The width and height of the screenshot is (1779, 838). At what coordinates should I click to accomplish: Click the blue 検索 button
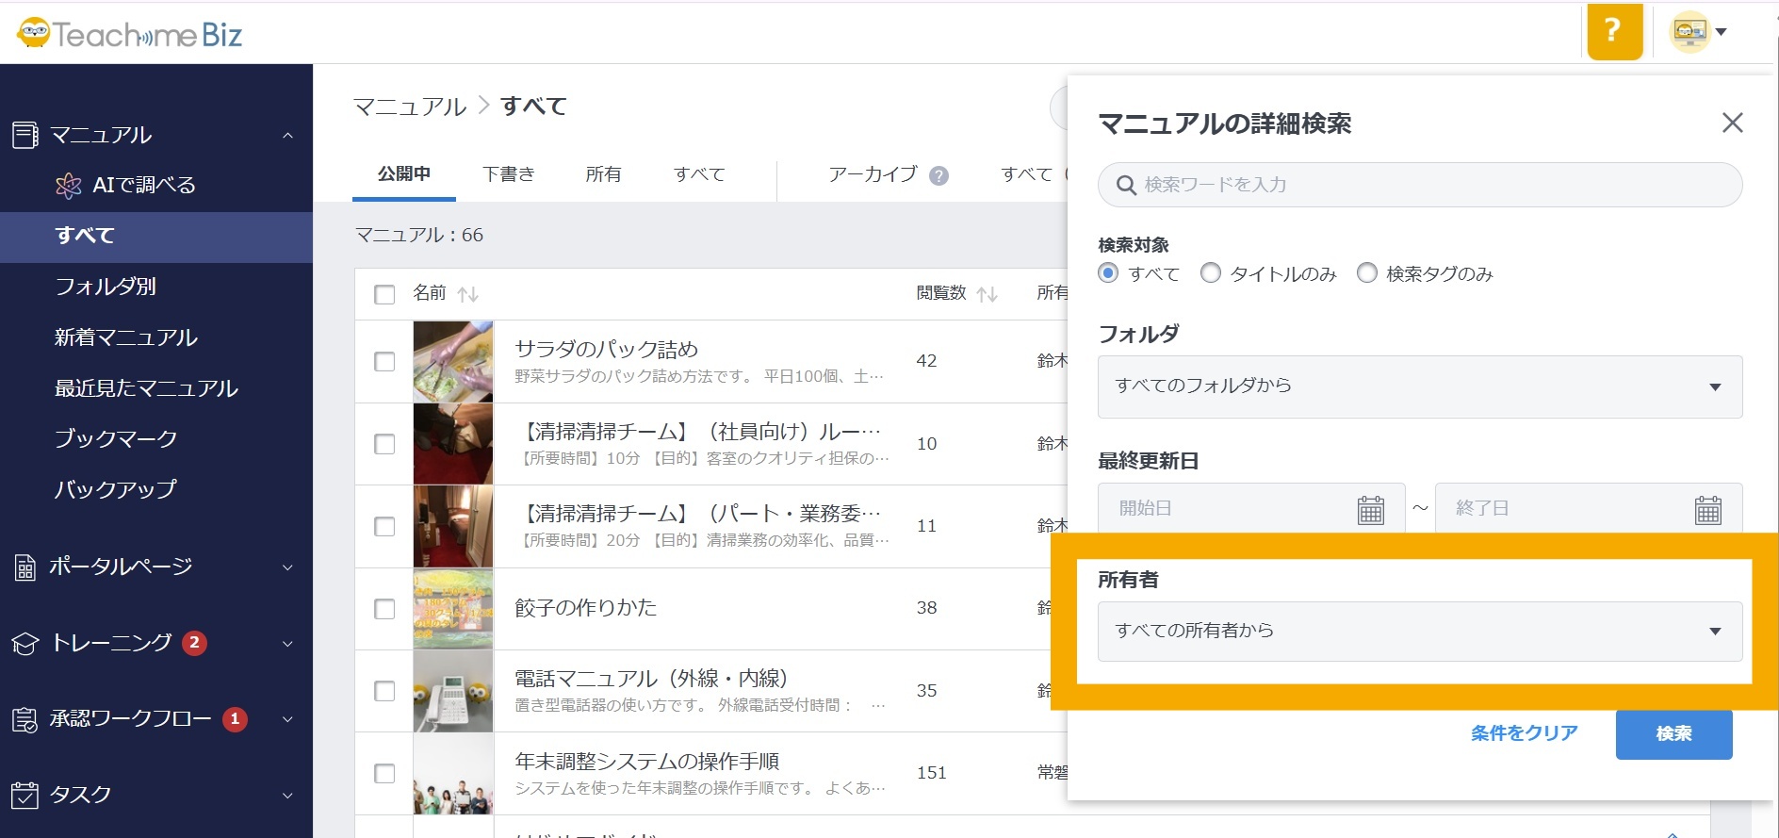click(1673, 734)
